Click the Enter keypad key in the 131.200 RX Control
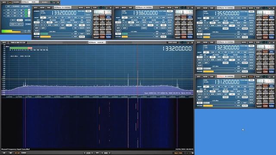The width and height of the screenshot is (276, 155). tap(272, 105)
